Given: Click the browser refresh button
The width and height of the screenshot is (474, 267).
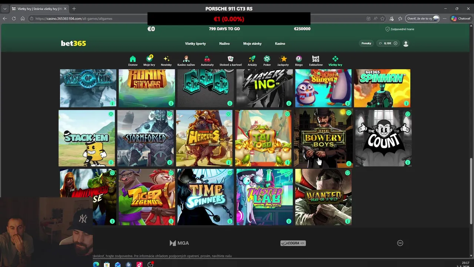Looking at the screenshot, I should 14,19.
